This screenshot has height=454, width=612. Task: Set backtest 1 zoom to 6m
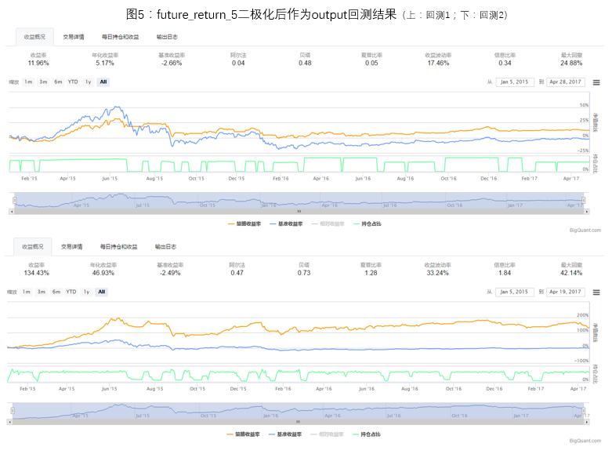[58, 82]
